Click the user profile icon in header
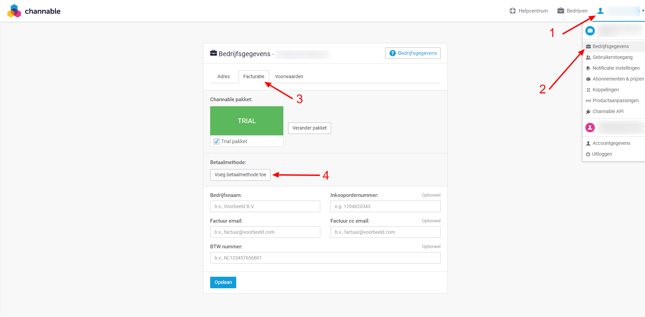Image resolution: width=645 pixels, height=317 pixels. 600,11
